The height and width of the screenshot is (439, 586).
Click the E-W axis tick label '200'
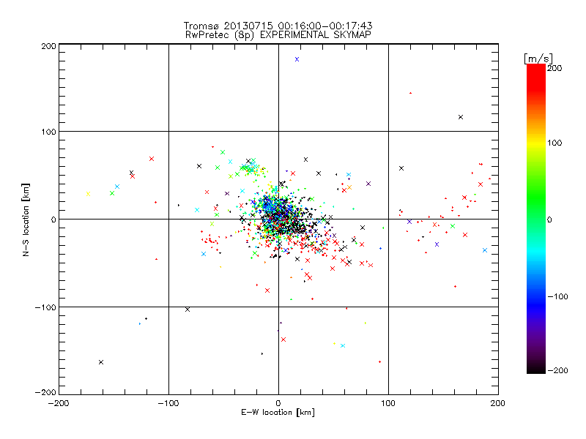[x=498, y=403]
